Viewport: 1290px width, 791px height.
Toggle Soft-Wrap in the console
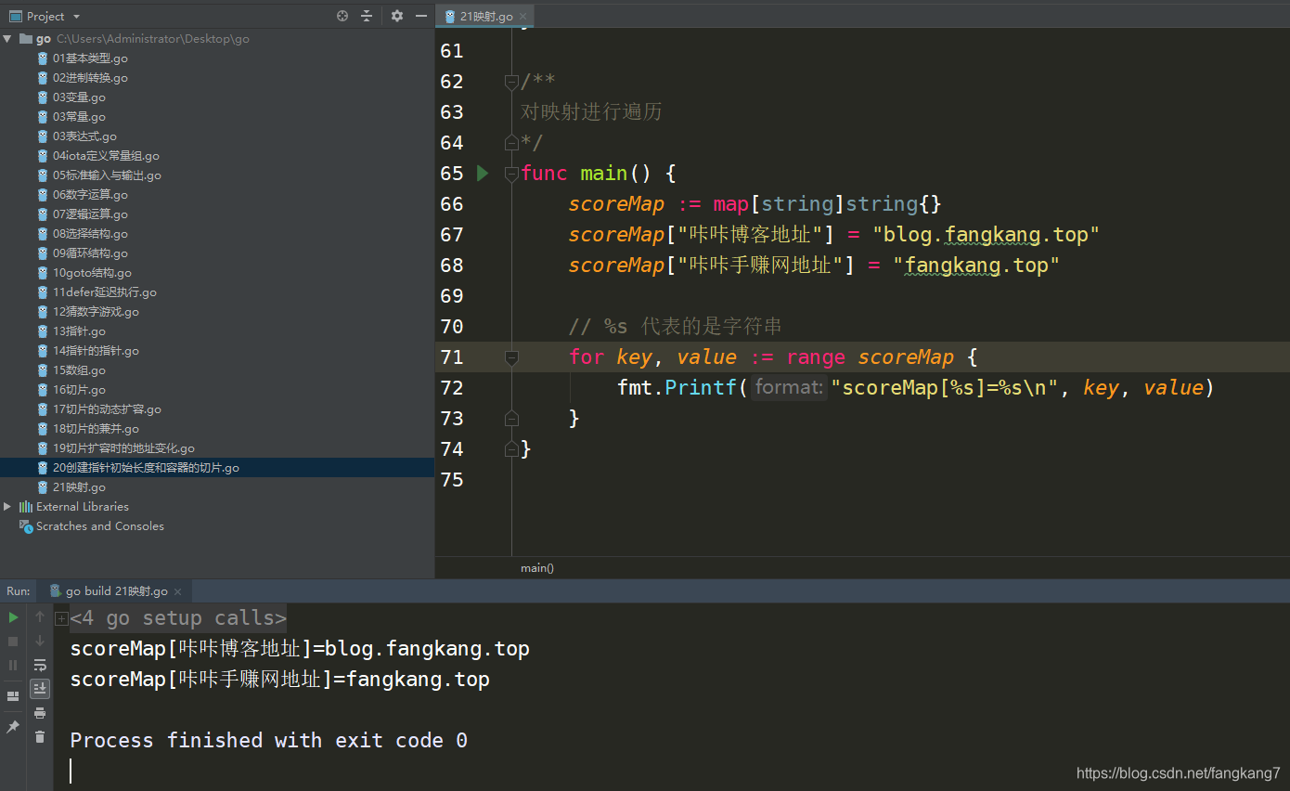(x=40, y=665)
